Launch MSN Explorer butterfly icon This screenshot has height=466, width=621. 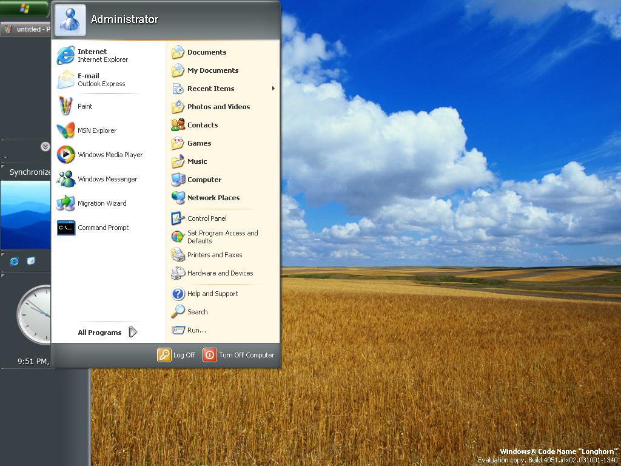pos(65,130)
